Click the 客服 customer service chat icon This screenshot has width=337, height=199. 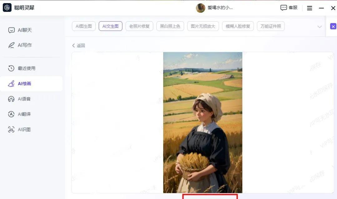283,8
